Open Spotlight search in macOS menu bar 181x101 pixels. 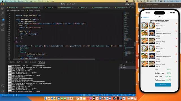click(x=158, y=1)
